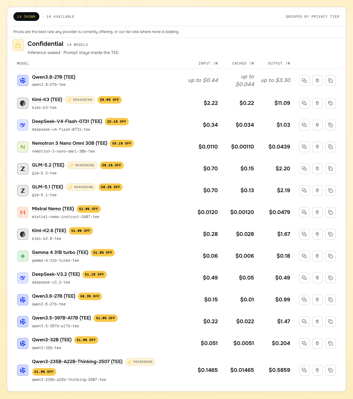Open Gemma 4 31B turbo (TEE) link
The width and height of the screenshot is (353, 399).
tap(60, 252)
